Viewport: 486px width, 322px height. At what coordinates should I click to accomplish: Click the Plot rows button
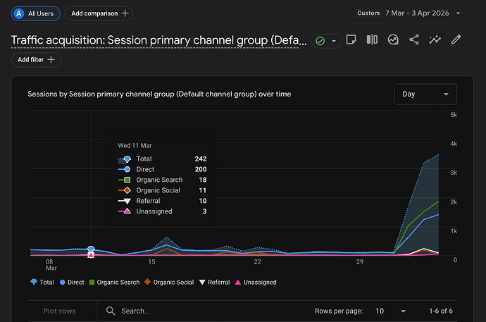tap(59, 311)
